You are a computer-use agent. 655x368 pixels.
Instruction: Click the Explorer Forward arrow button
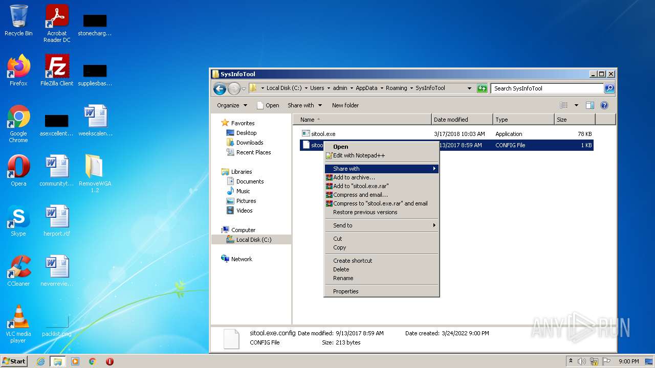click(234, 88)
